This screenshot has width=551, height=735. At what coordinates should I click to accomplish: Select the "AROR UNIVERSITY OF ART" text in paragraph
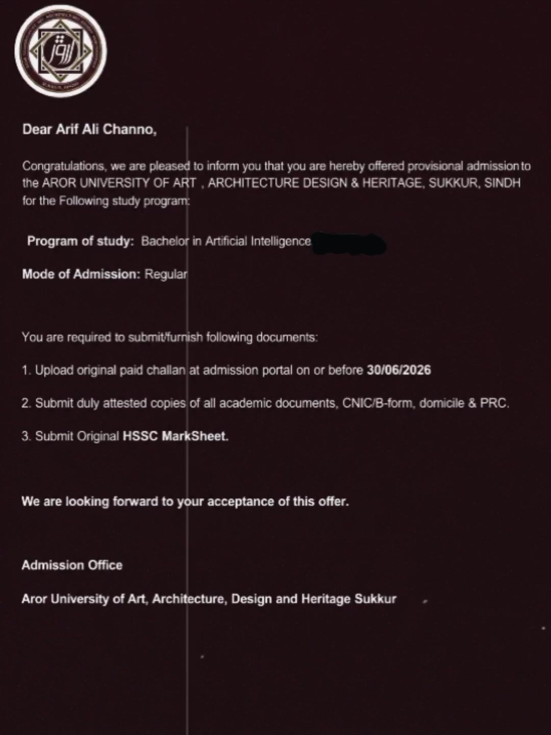(119, 183)
